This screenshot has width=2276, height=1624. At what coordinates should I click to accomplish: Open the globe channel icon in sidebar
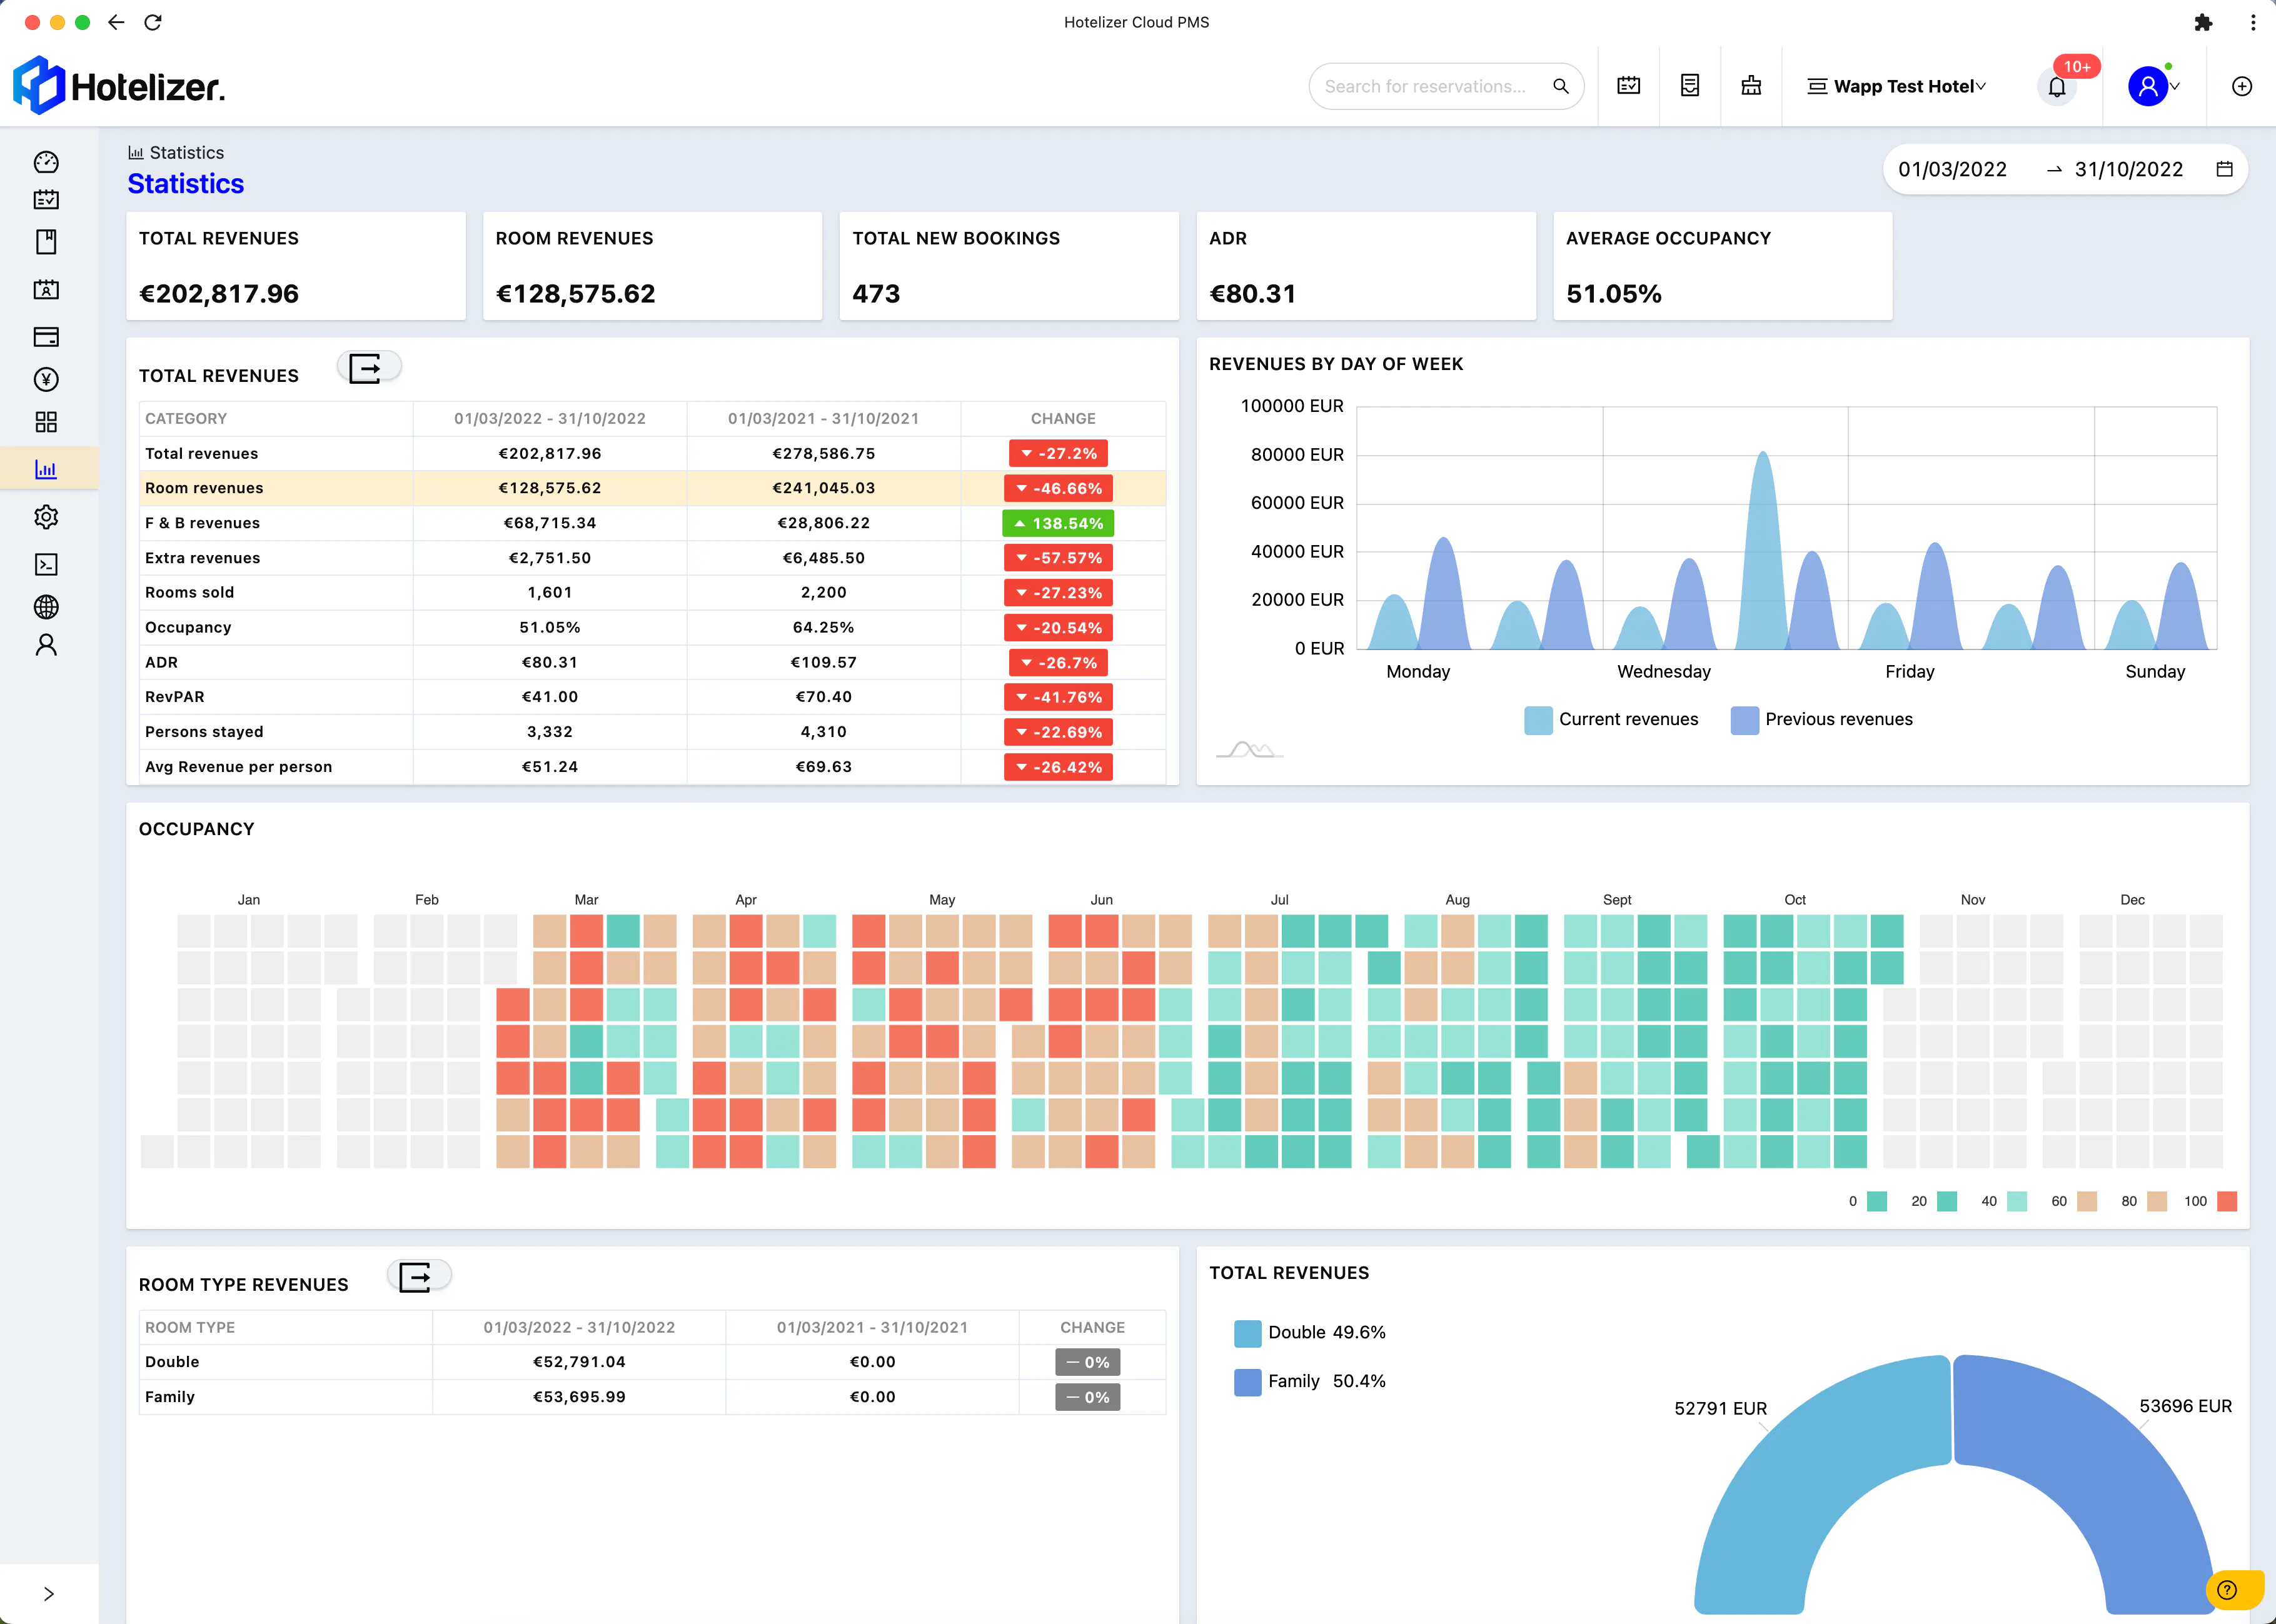click(46, 607)
